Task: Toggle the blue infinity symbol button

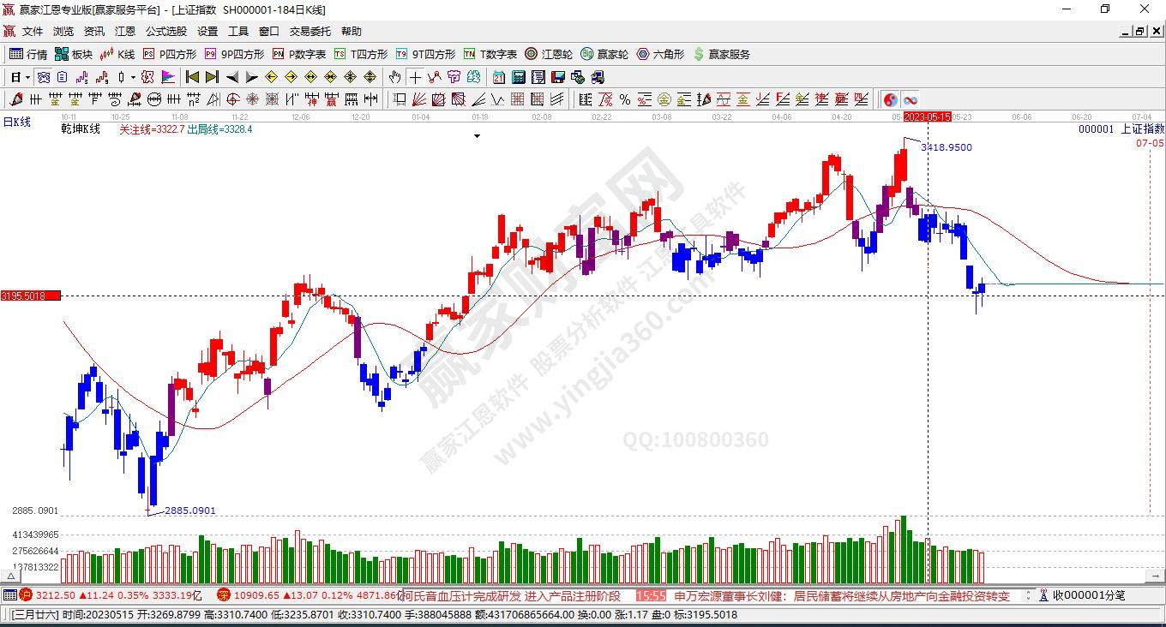Action: click(910, 99)
